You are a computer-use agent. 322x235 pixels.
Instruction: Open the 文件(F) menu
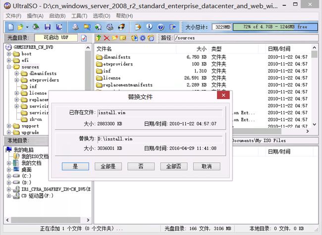click(13, 16)
